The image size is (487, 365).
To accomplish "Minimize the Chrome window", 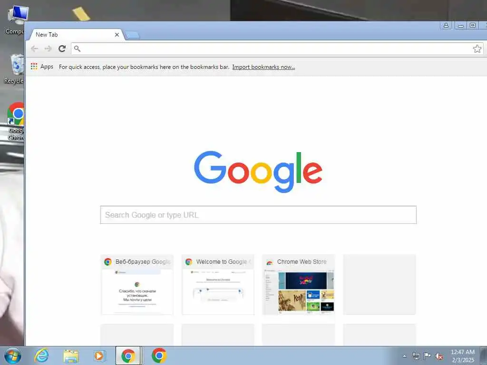I will pos(460,26).
